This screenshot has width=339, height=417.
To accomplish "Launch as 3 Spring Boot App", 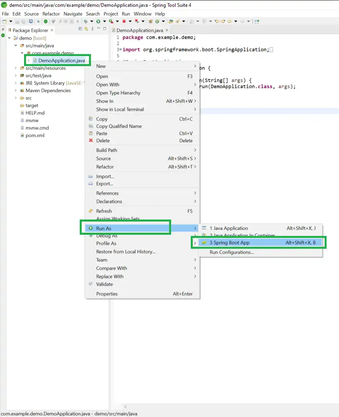I will click(x=229, y=243).
